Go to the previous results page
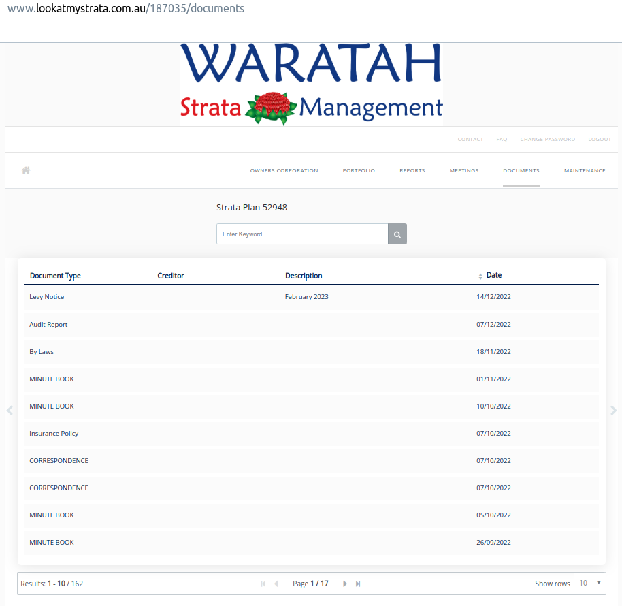622x606 pixels. (276, 584)
